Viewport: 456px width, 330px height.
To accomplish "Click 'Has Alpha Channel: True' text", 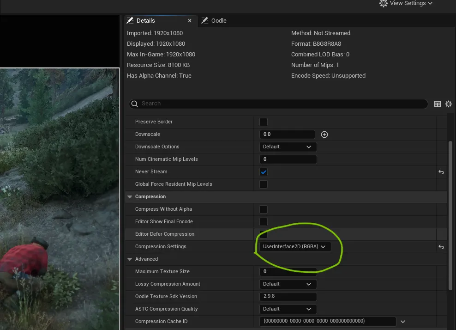I will [x=159, y=76].
